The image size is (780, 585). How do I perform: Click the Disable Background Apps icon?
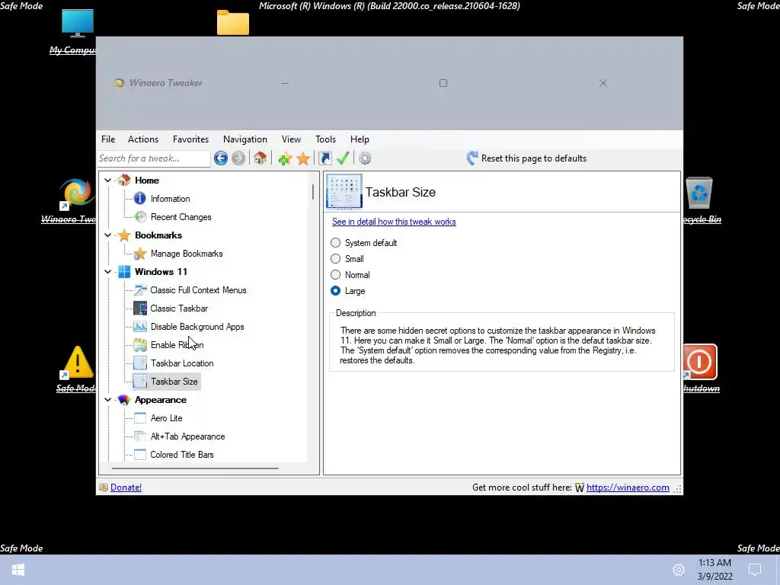pyautogui.click(x=140, y=327)
